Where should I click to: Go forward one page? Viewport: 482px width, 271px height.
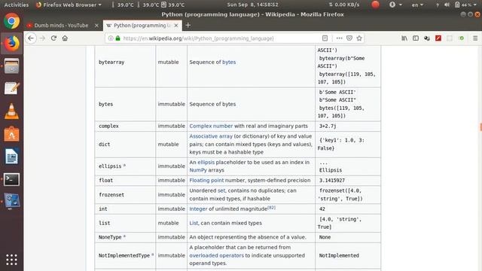click(42, 38)
